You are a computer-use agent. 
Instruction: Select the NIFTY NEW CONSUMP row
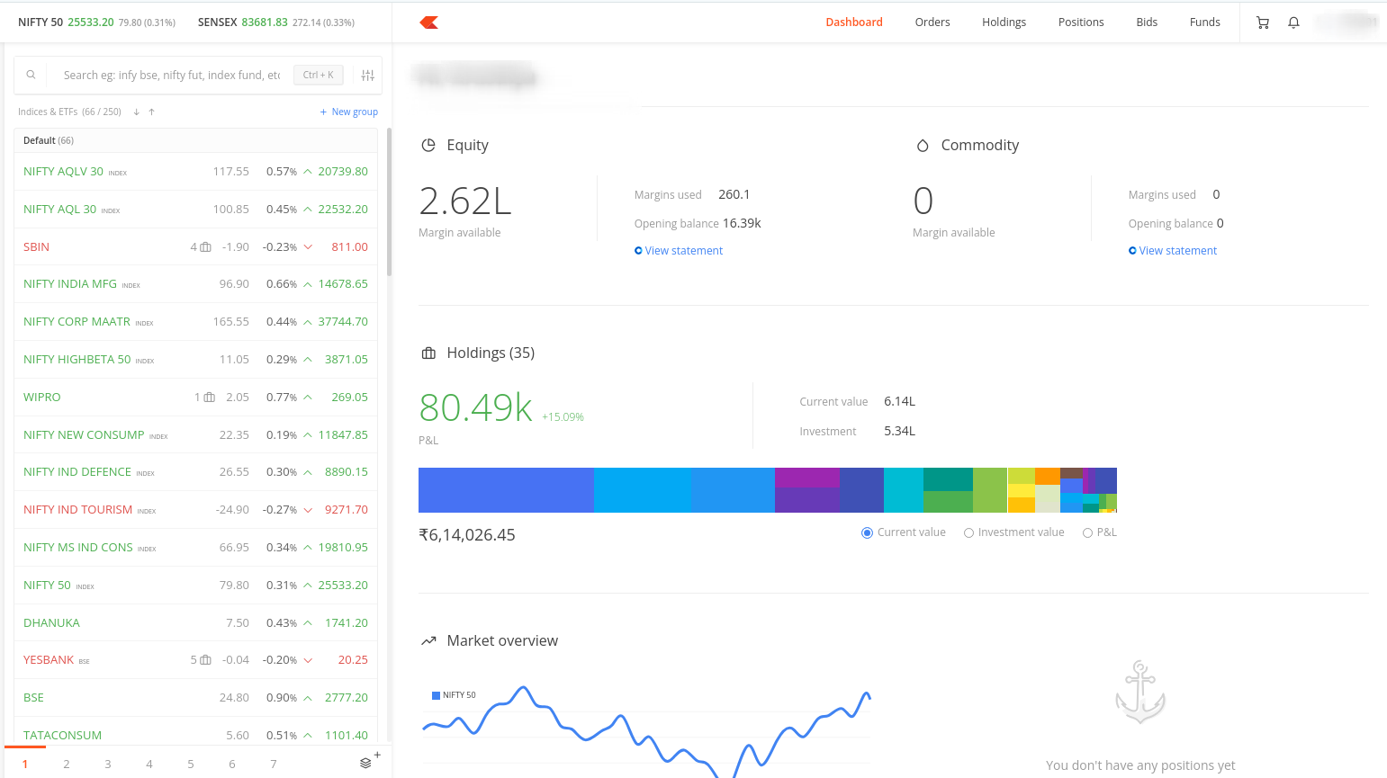pyautogui.click(x=195, y=435)
